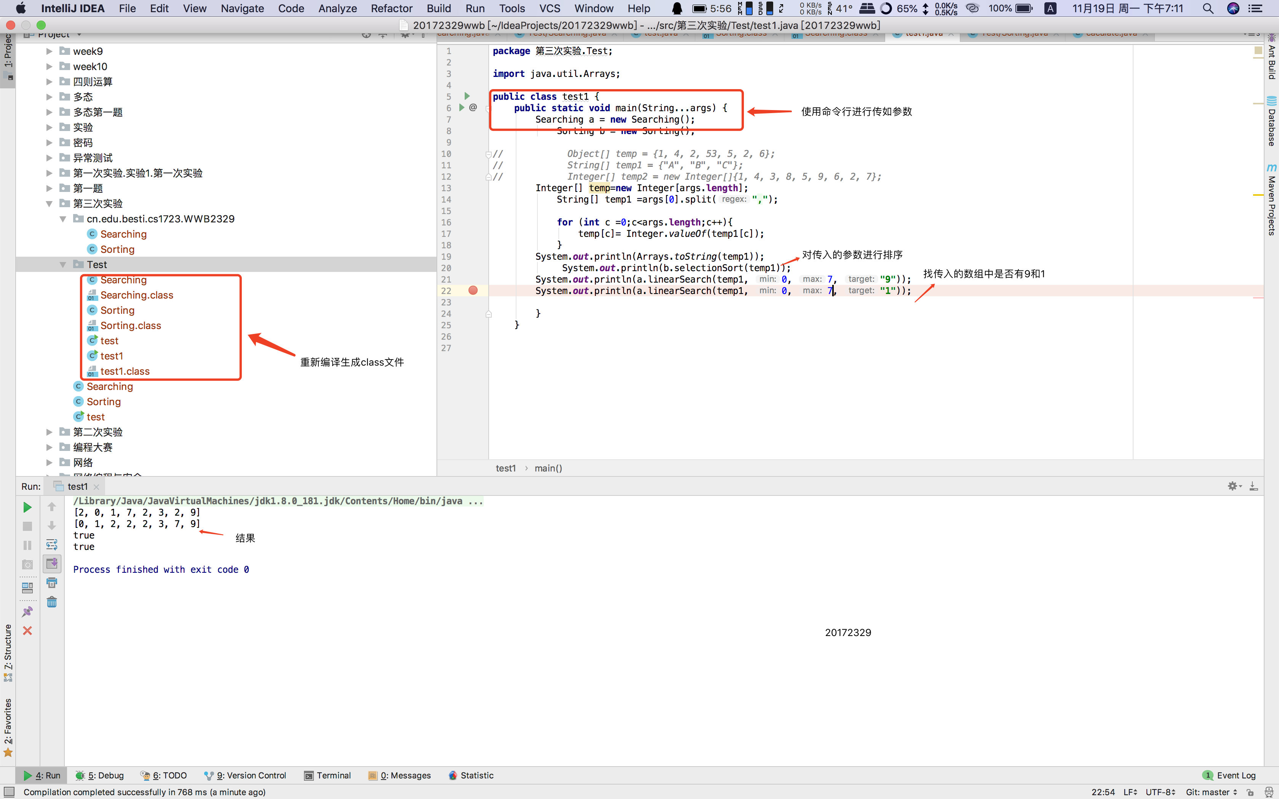Go down the stack trace arrow
Screen dimensions: 1279x799
[x=52, y=526]
